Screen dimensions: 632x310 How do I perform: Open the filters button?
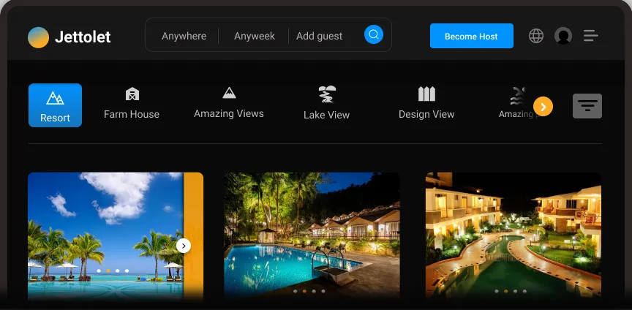(587, 106)
